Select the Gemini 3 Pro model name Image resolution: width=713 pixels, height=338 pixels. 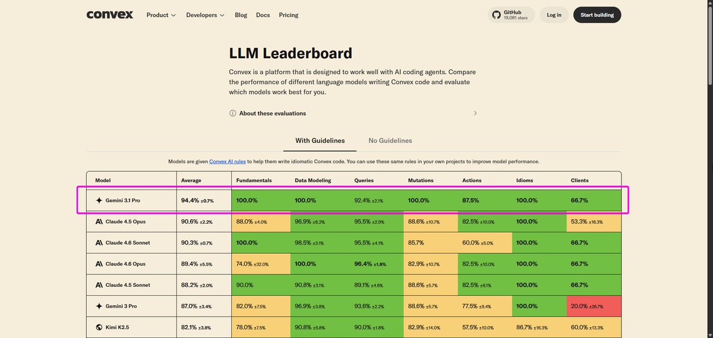(121, 306)
